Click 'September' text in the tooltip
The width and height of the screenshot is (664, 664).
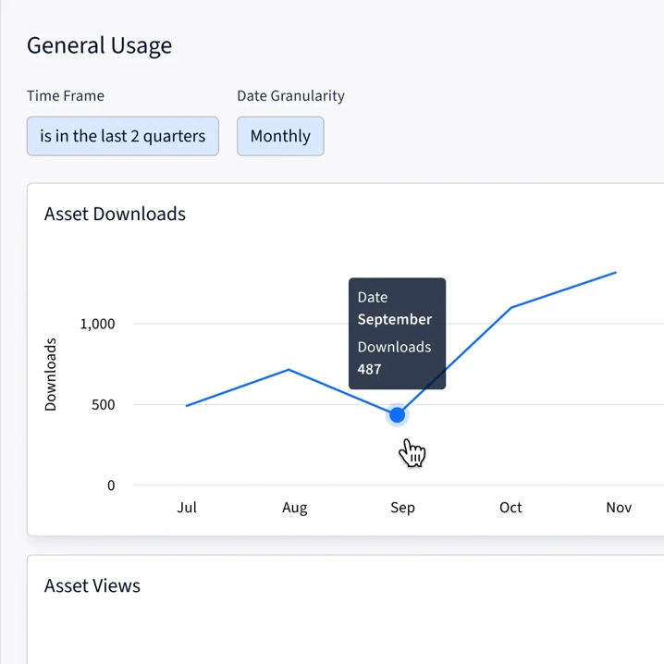click(x=395, y=319)
